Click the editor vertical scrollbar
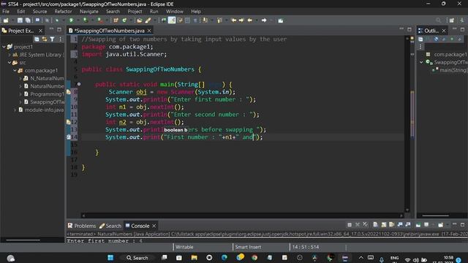 (x=407, y=123)
